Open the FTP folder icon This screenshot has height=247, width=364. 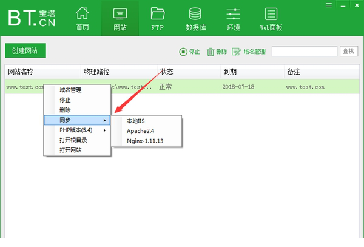(158, 18)
